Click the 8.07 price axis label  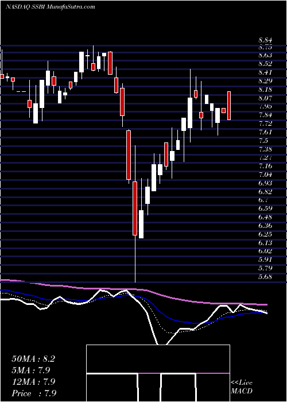coord(265,98)
